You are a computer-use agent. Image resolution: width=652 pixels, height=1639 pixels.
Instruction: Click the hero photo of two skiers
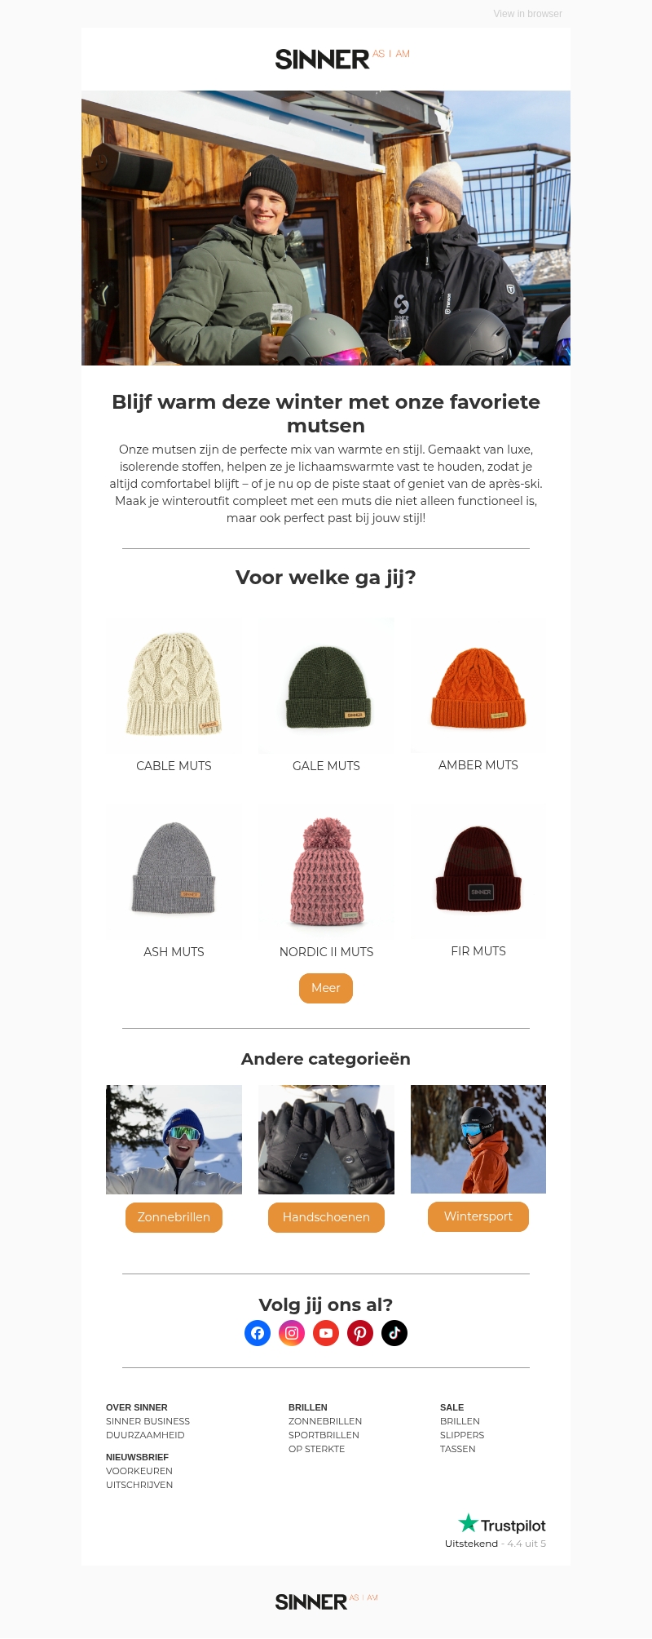326,228
